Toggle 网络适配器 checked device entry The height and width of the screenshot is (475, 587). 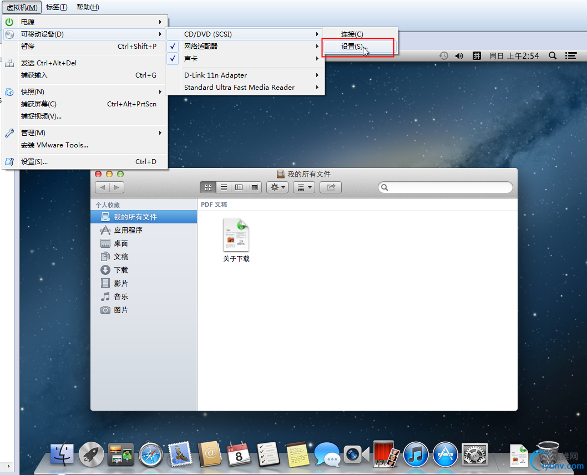(x=245, y=47)
